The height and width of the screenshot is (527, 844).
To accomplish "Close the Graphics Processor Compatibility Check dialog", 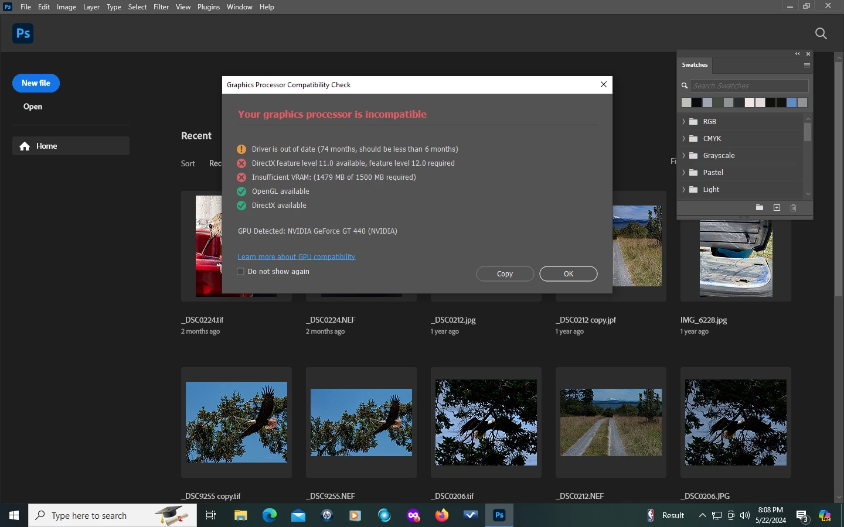I will [x=604, y=85].
